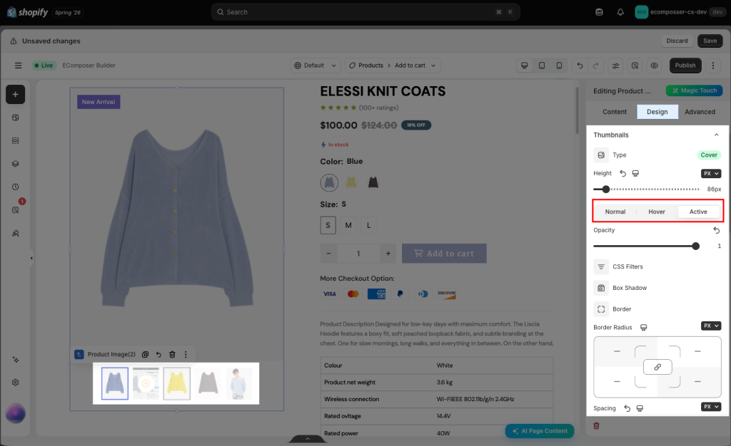Delete Product Image(2) with the trash icon
Viewport: 731px width, 446px height.
tap(172, 354)
